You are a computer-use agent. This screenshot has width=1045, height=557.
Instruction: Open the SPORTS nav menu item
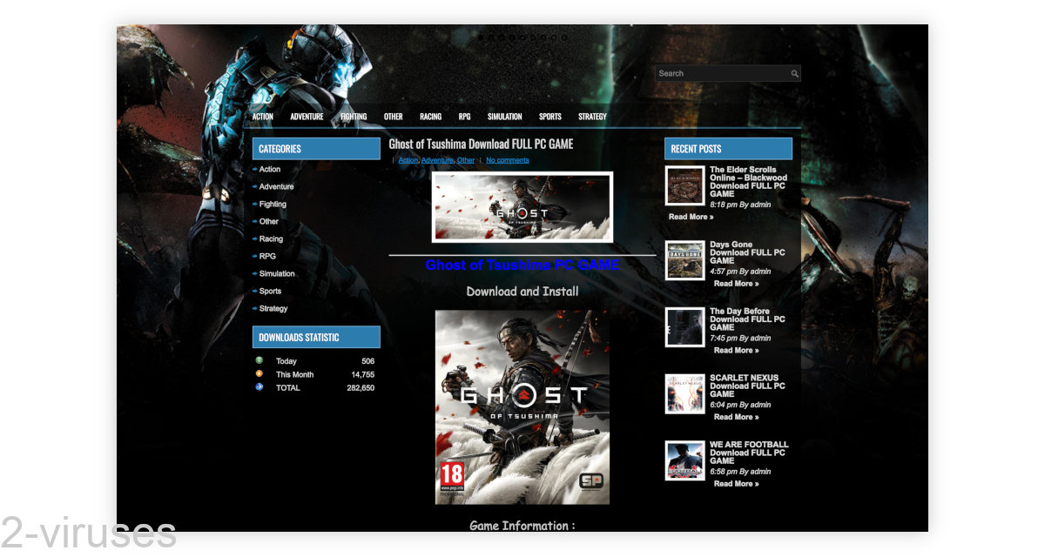tap(550, 117)
